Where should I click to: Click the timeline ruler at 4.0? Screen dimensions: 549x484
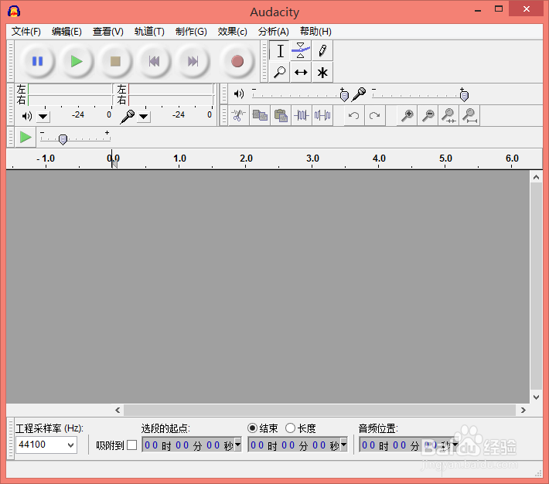(x=379, y=158)
